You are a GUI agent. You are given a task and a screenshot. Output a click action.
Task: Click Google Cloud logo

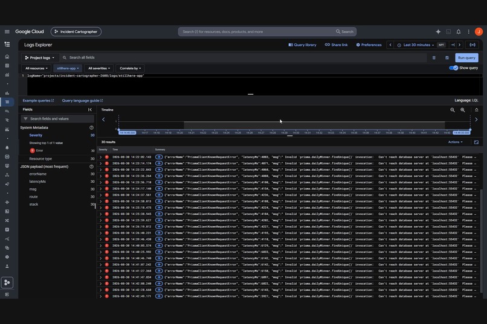point(30,31)
